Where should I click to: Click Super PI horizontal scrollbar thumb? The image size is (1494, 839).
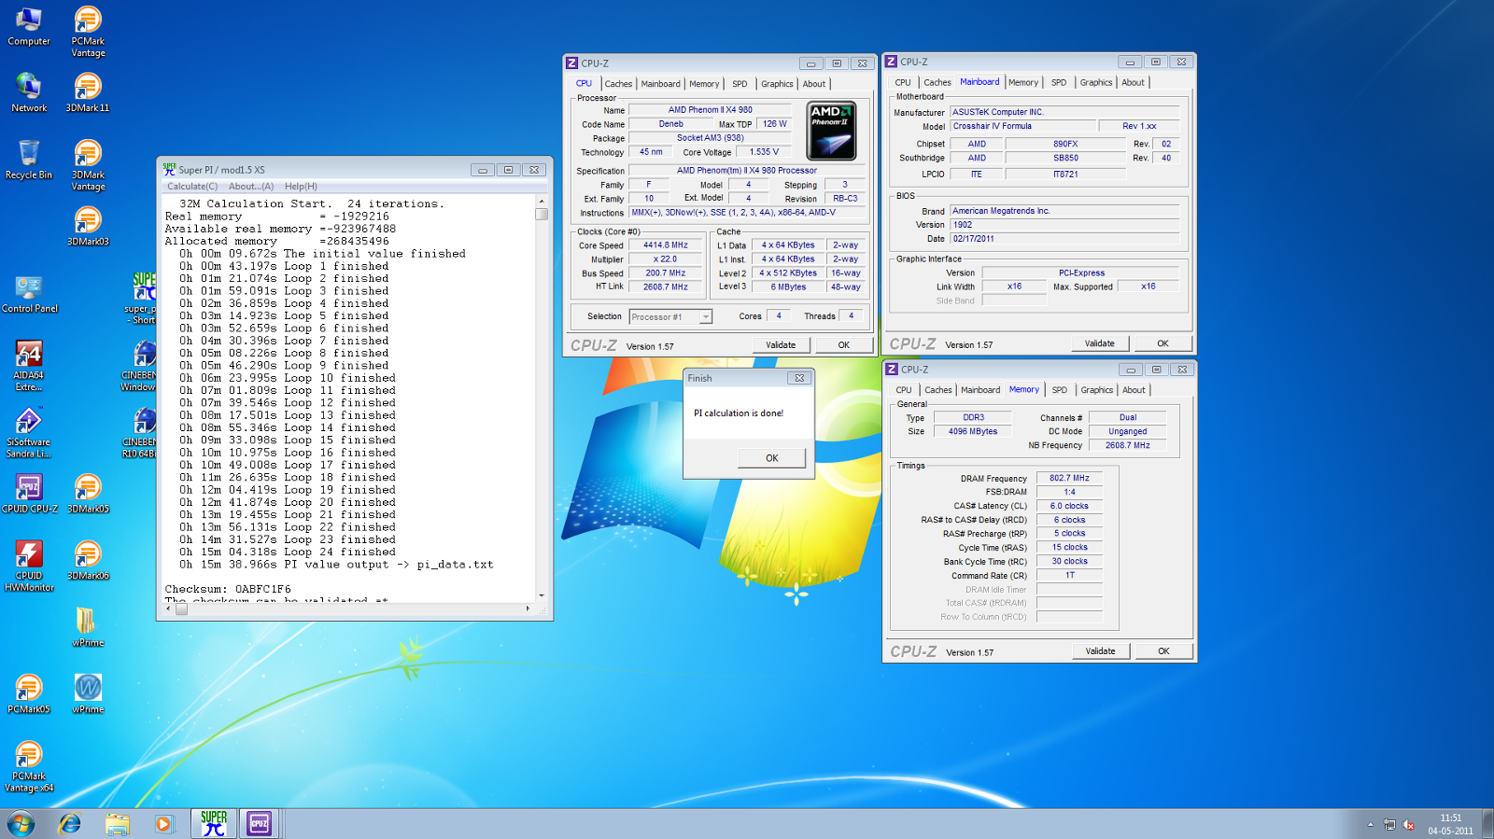pos(182,609)
